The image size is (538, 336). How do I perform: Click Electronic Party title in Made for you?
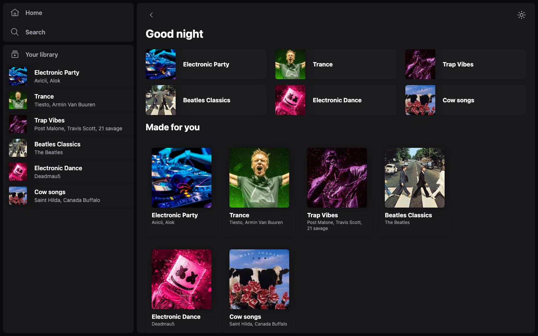pyautogui.click(x=175, y=215)
